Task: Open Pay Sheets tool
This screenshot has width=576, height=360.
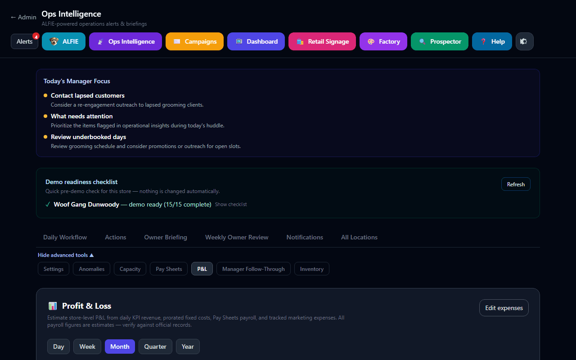Action: (x=169, y=269)
